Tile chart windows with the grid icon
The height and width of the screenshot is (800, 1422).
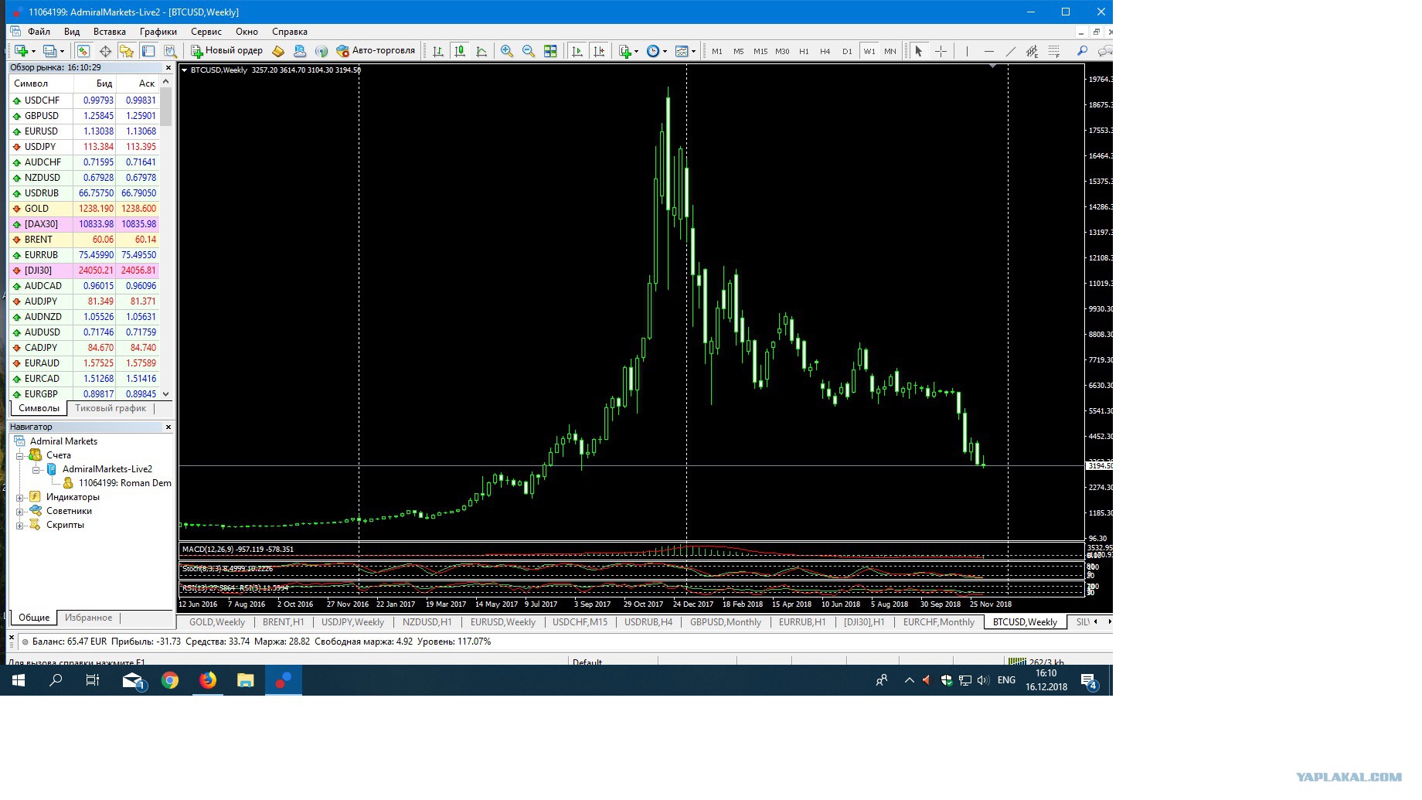(550, 51)
